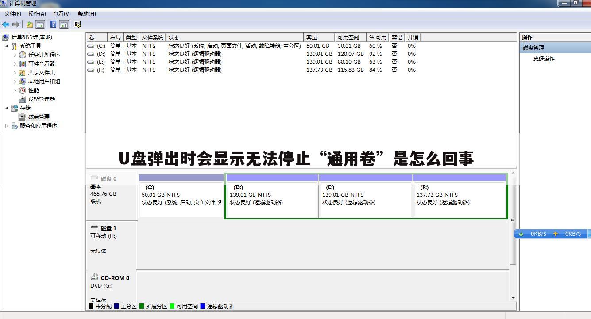Click the removable 磁盘 1 disk icon
This screenshot has width=591, height=319.
pos(95,227)
